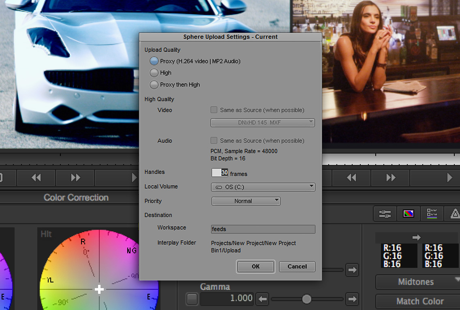Confirm upload settings with OK

(255, 267)
